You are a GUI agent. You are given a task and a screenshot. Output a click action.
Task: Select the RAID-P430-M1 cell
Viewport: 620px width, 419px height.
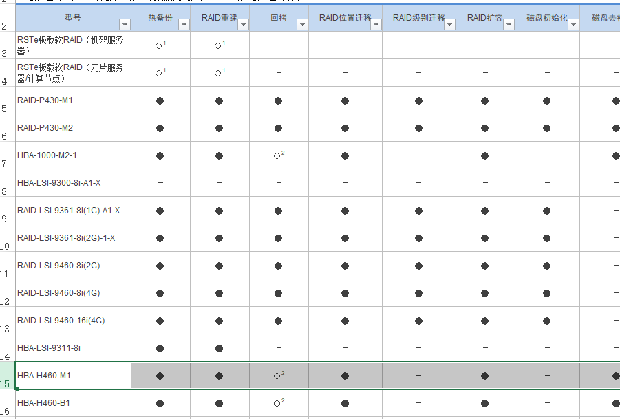(x=73, y=100)
